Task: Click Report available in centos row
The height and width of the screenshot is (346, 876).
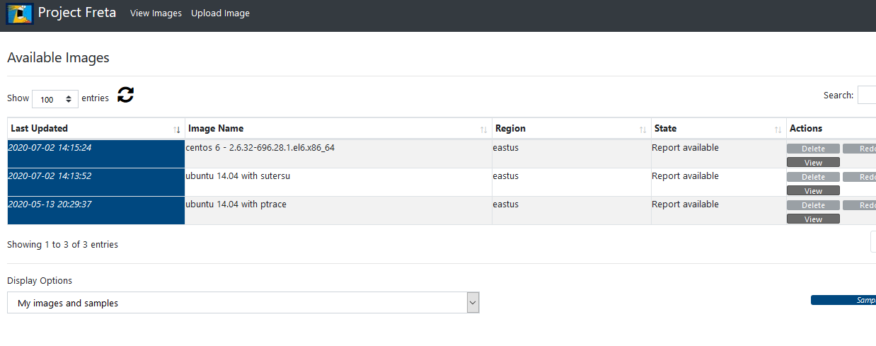Action: [685, 148]
